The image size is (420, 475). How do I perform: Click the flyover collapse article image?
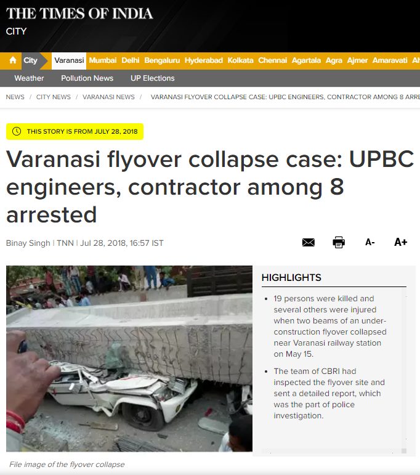129,359
